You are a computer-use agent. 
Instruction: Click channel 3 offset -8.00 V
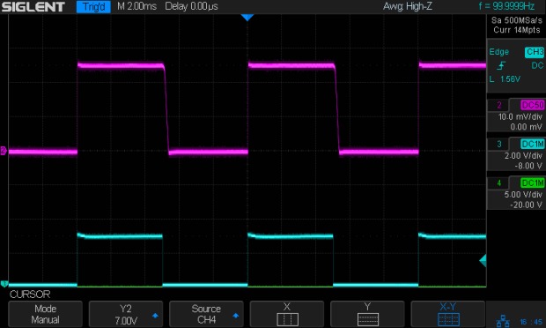coord(528,166)
